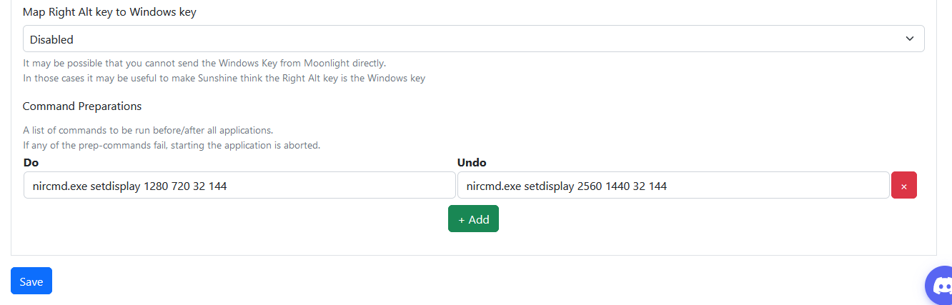
Task: Click the Moonlight Windows Key help text
Action: [204, 63]
